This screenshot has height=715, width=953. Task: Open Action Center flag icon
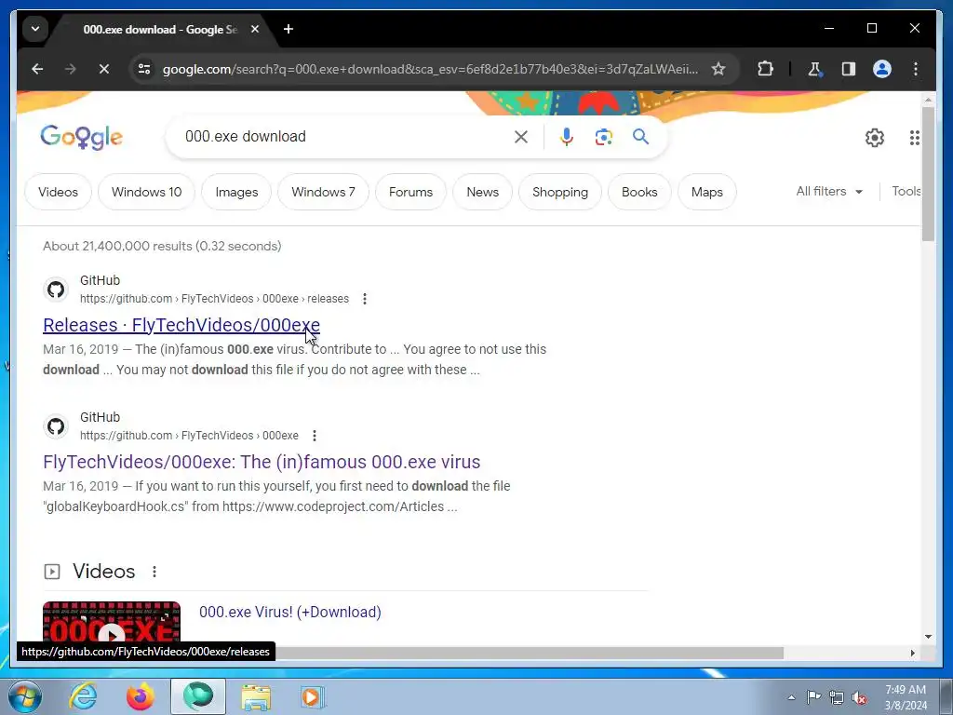pyautogui.click(x=813, y=697)
